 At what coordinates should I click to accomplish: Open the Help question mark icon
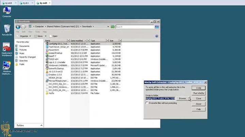(157, 36)
